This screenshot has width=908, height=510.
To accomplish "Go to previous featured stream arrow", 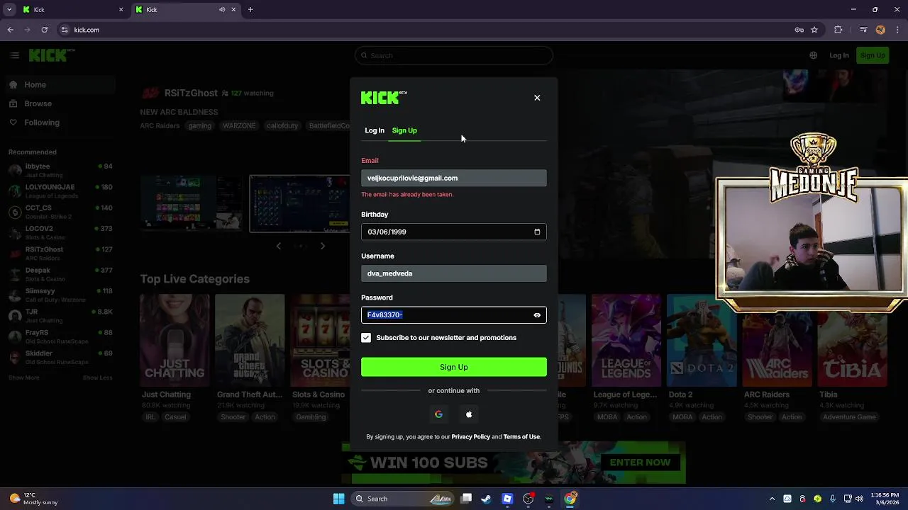I will (x=279, y=246).
